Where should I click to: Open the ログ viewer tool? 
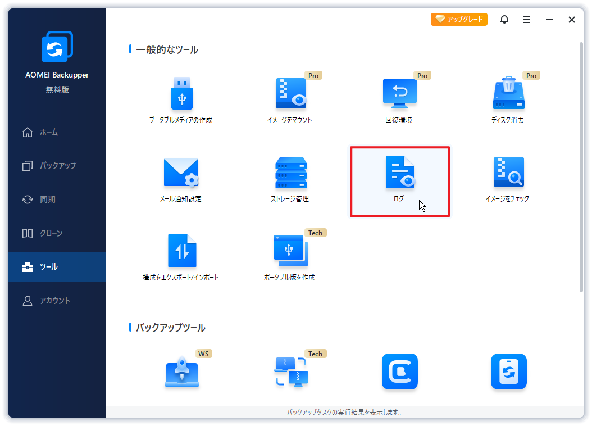(400, 182)
